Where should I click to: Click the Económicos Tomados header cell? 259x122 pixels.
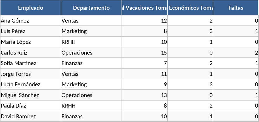[190, 8]
